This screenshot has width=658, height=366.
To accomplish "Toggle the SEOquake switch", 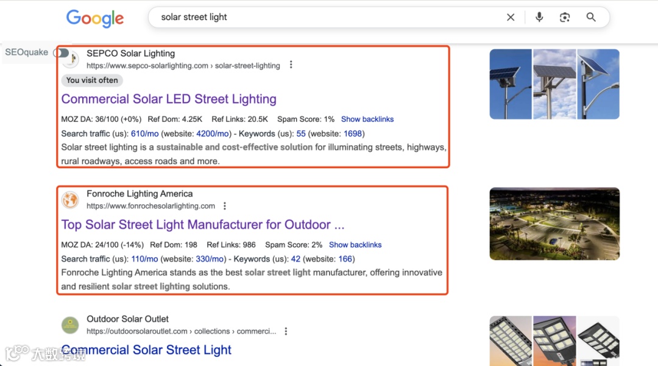I will (62, 52).
